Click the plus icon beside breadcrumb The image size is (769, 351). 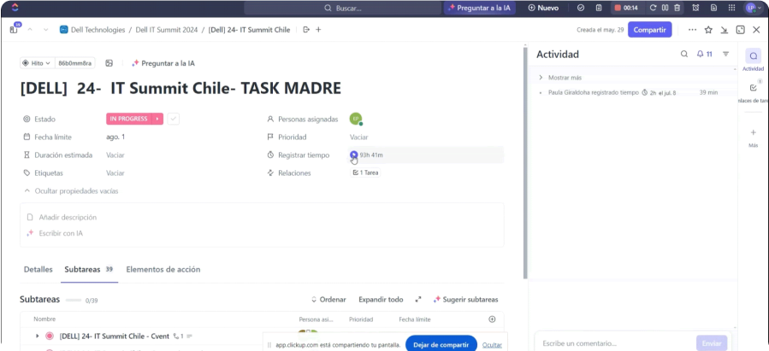click(x=318, y=30)
